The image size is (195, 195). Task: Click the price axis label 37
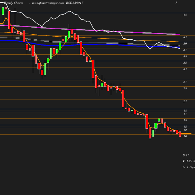185,50
